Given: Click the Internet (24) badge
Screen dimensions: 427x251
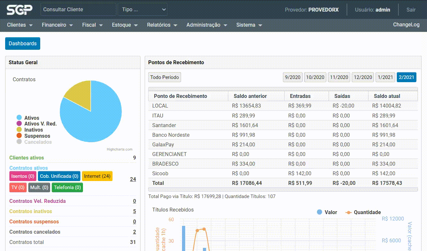Looking at the screenshot, I should tap(97, 176).
